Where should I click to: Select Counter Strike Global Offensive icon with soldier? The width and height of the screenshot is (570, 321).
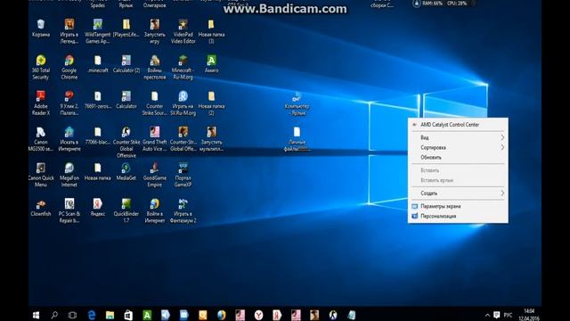(126, 142)
